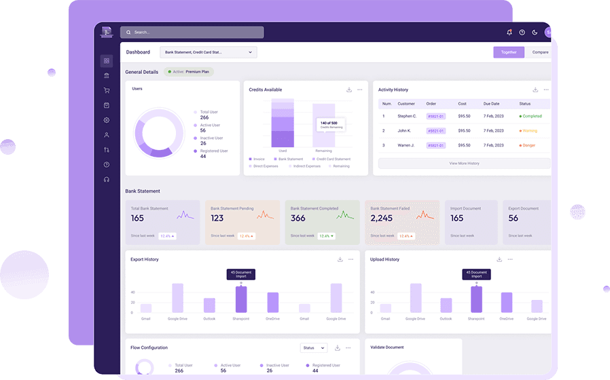Click the Warning status for John K.
The image size is (610, 380).
[x=528, y=131]
